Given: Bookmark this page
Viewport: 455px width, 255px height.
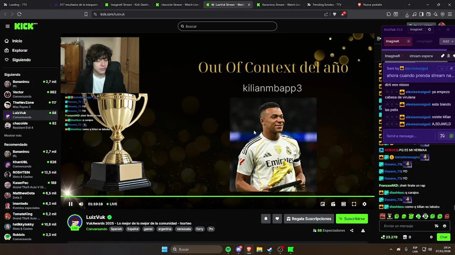Looking at the screenshot, I should tap(86, 14).
